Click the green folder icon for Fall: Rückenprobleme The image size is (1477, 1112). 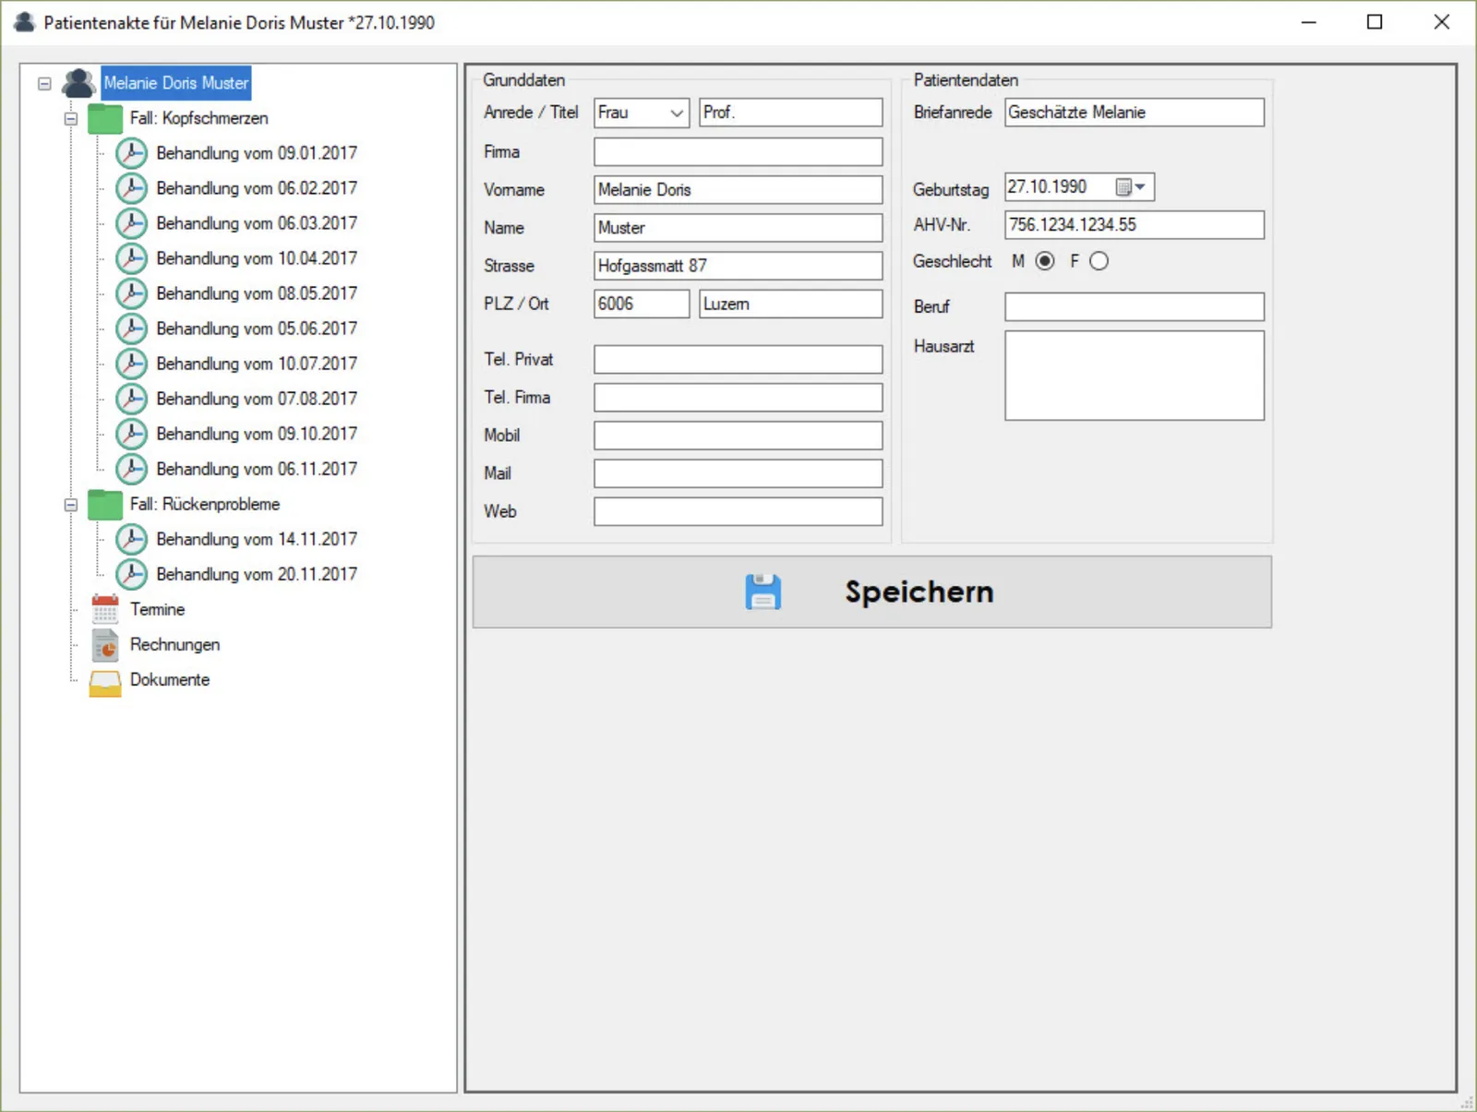(x=105, y=504)
